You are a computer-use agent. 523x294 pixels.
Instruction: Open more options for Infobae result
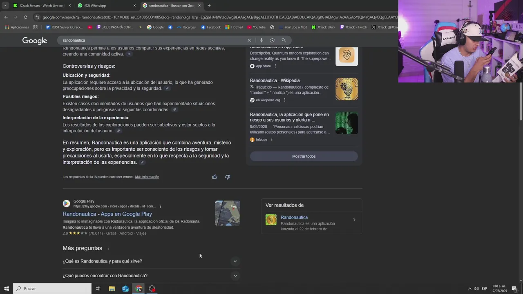(271, 140)
